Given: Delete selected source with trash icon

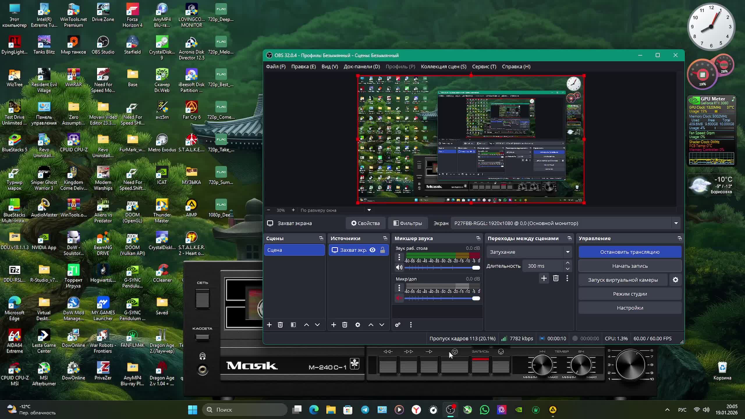Looking at the screenshot, I should [345, 325].
